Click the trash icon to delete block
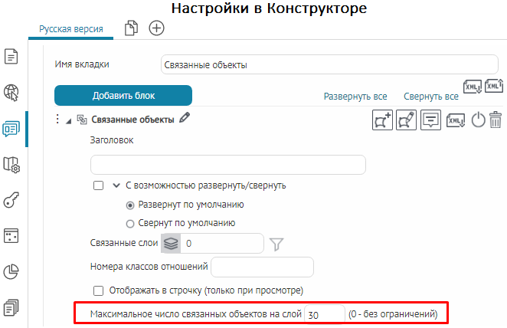 [x=496, y=120]
